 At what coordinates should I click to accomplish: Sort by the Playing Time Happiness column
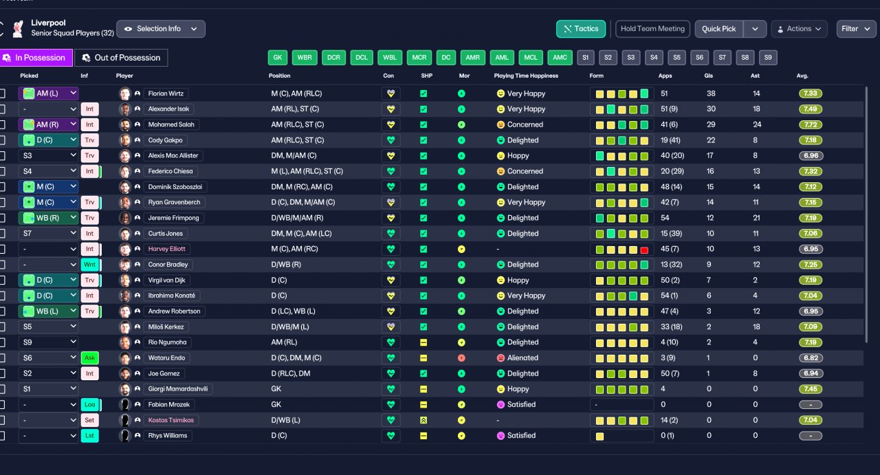coord(526,76)
